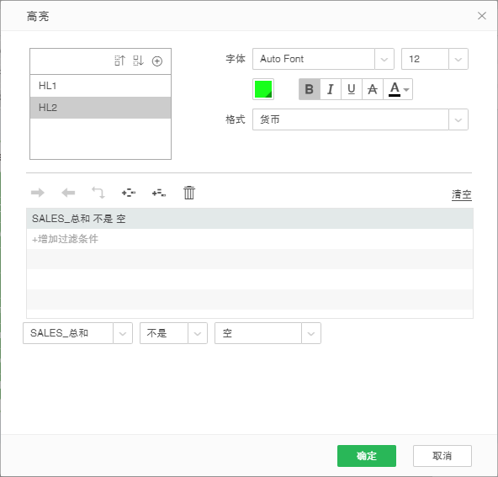The image size is (498, 477).
Task: Move highlight up in the list
Action: point(119,61)
